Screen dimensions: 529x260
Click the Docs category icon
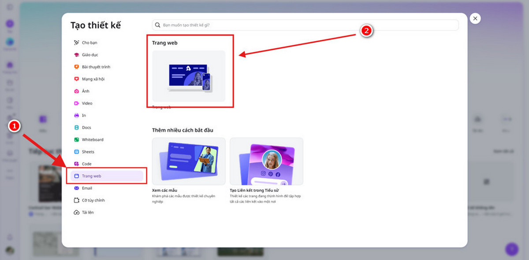click(x=77, y=128)
